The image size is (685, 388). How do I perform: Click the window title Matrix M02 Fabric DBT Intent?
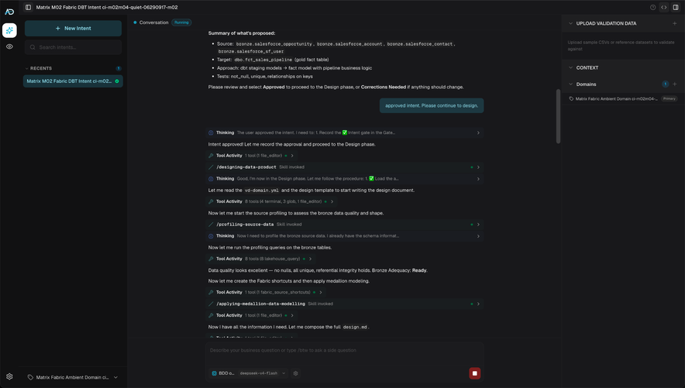click(x=107, y=8)
